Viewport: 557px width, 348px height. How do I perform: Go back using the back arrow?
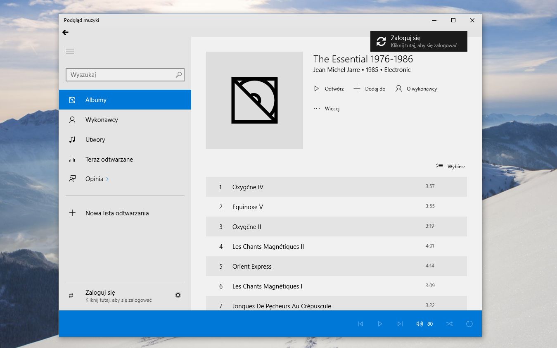click(65, 32)
